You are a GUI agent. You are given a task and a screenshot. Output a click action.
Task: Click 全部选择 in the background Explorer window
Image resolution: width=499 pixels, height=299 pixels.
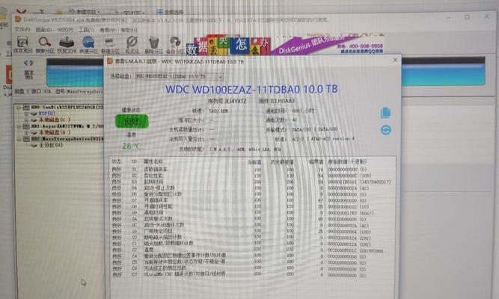pyautogui.click(x=171, y=12)
